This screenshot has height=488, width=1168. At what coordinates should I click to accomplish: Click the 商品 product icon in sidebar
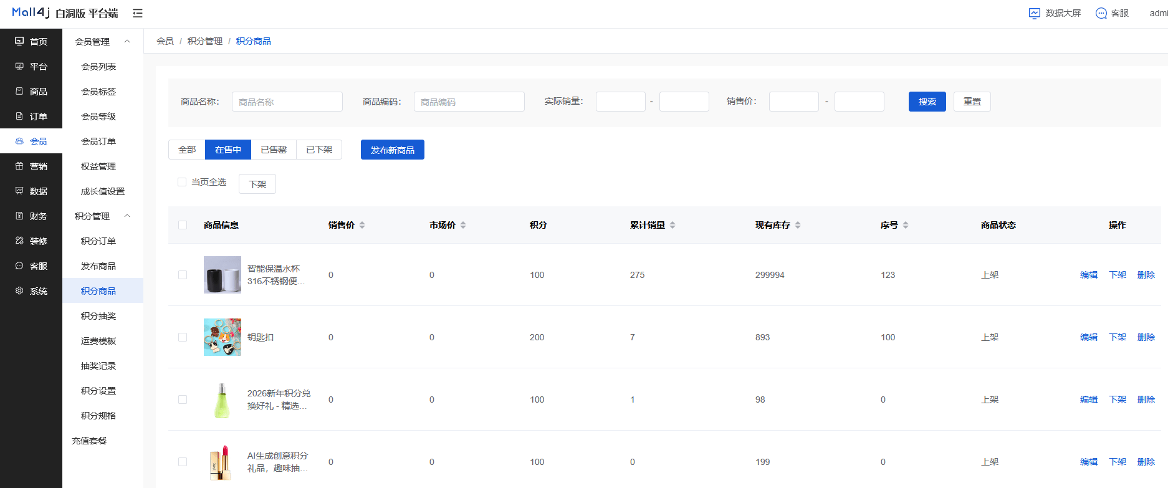click(x=19, y=91)
